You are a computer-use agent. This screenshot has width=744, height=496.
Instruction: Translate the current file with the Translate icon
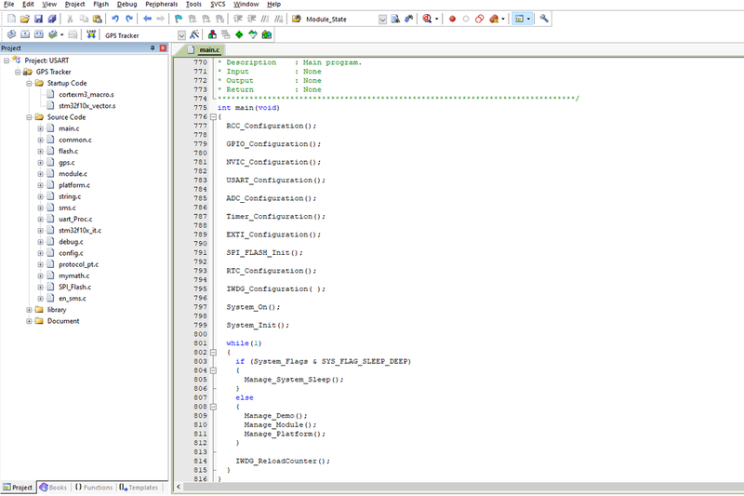tap(12, 34)
